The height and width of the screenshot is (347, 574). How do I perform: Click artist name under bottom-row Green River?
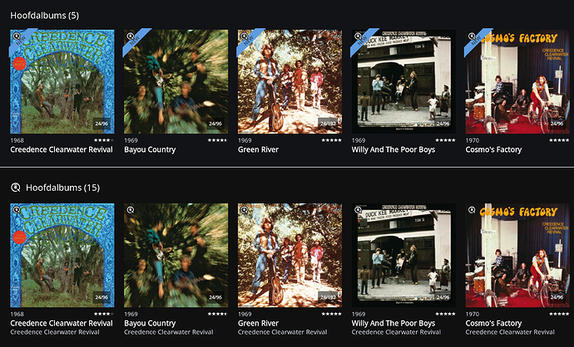pyautogui.click(x=282, y=332)
